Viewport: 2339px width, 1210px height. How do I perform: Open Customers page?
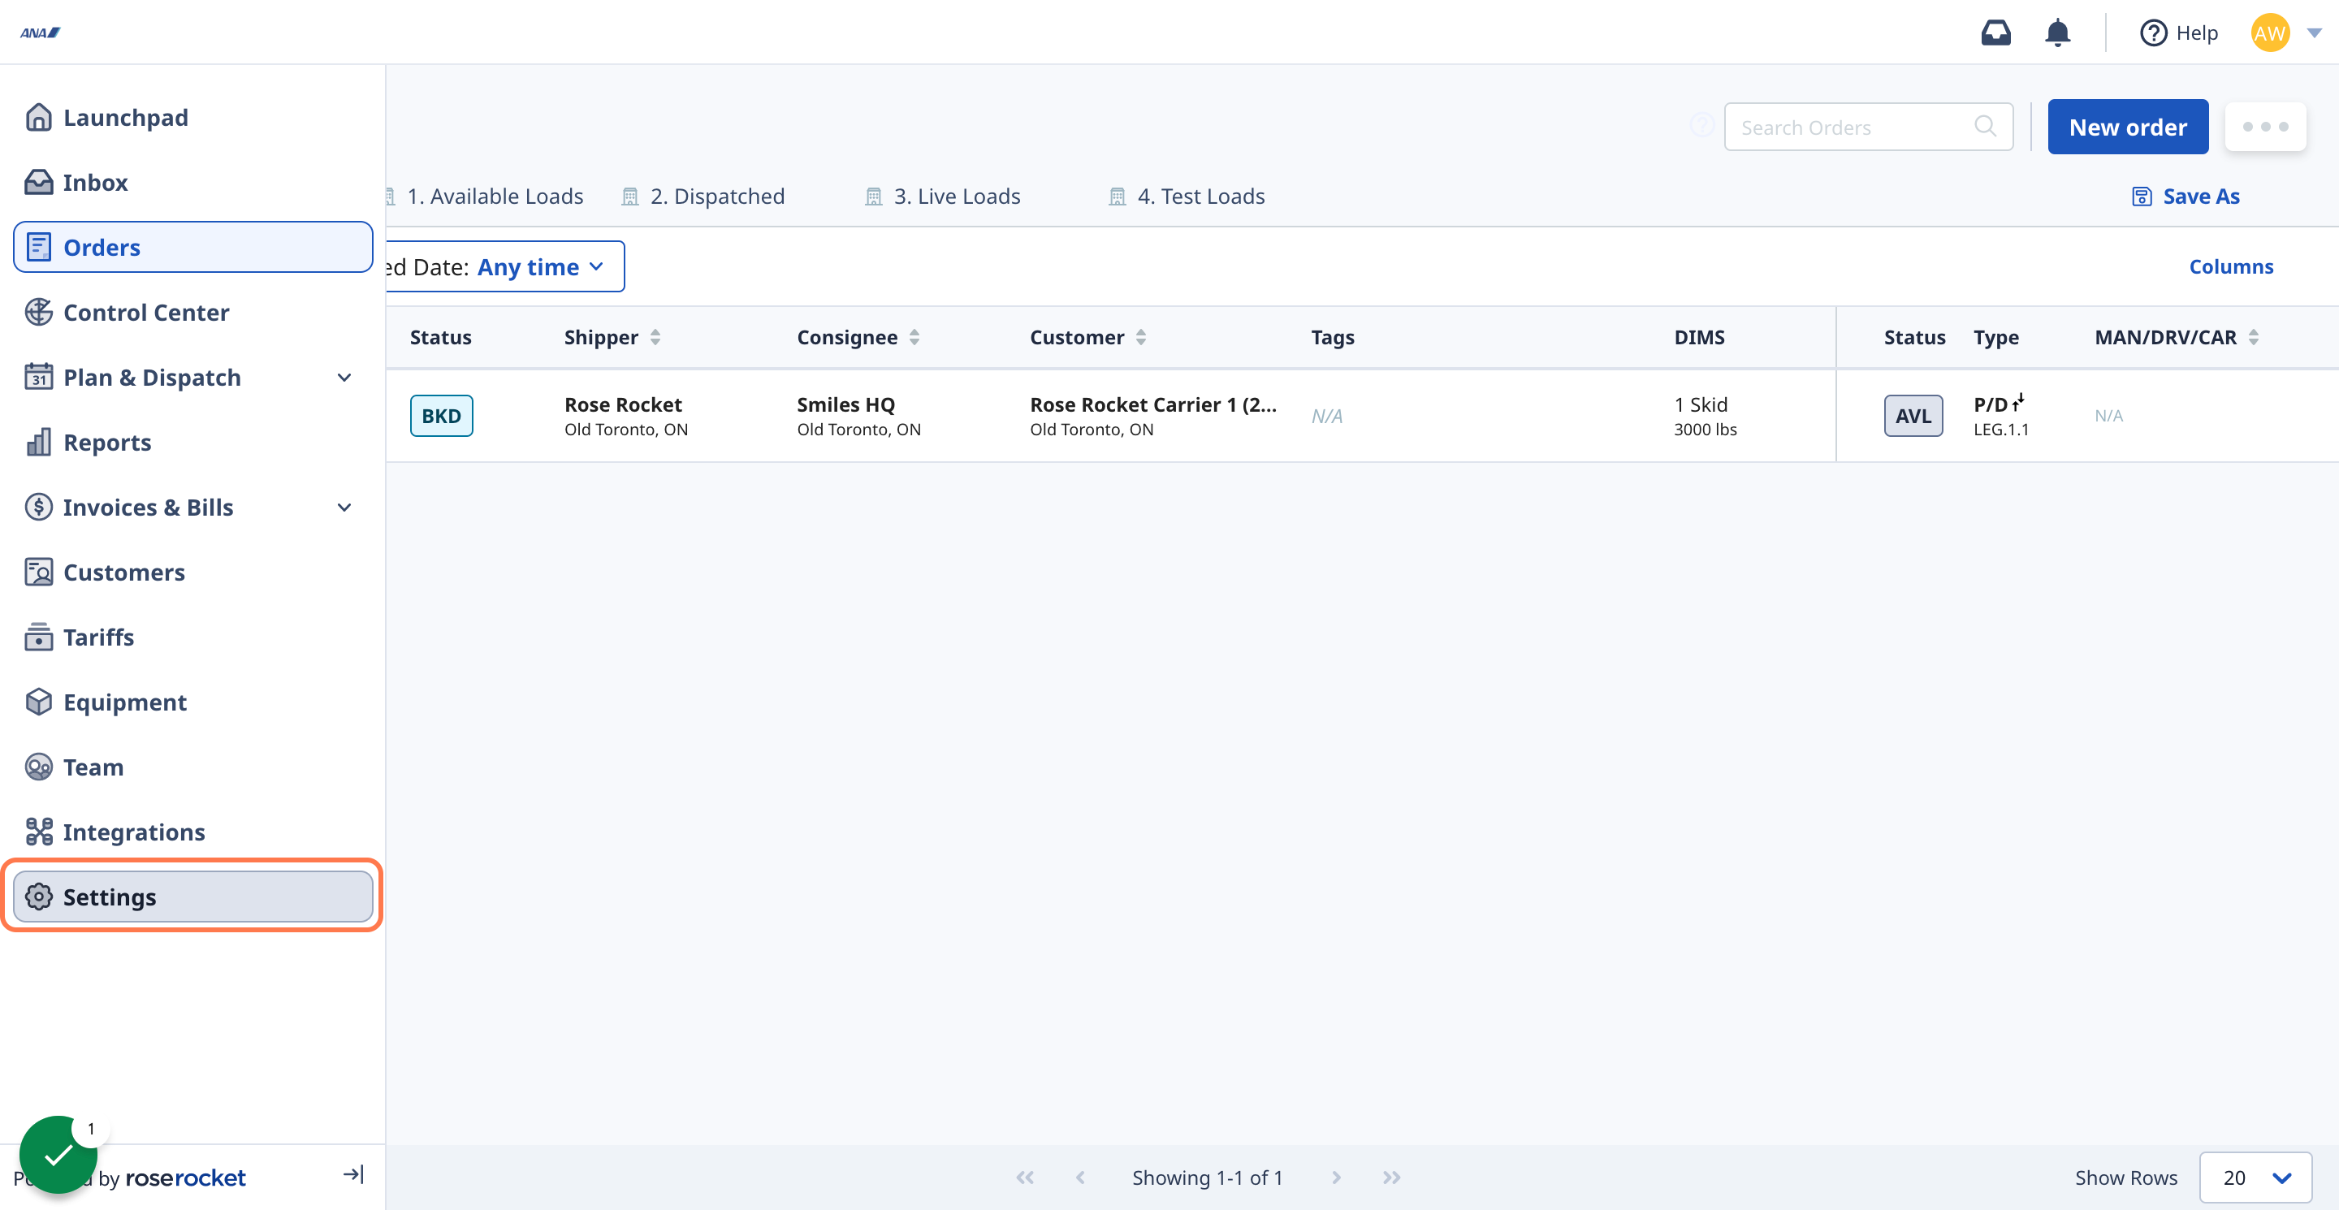pyautogui.click(x=192, y=572)
